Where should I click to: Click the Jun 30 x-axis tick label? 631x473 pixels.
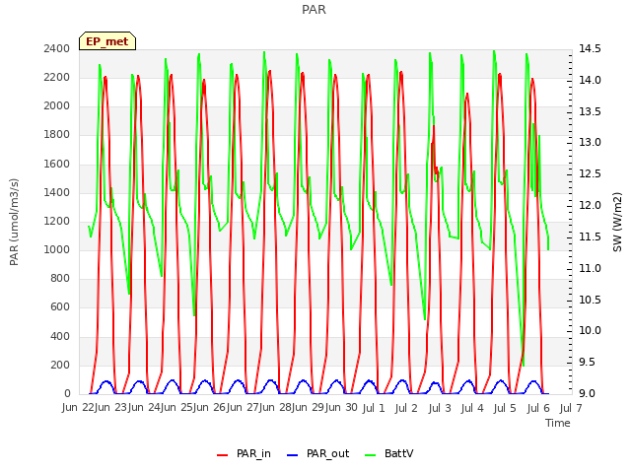pos(341,407)
